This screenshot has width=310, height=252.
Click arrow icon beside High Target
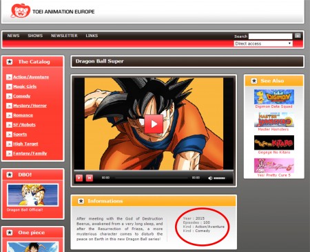[x=9, y=144]
